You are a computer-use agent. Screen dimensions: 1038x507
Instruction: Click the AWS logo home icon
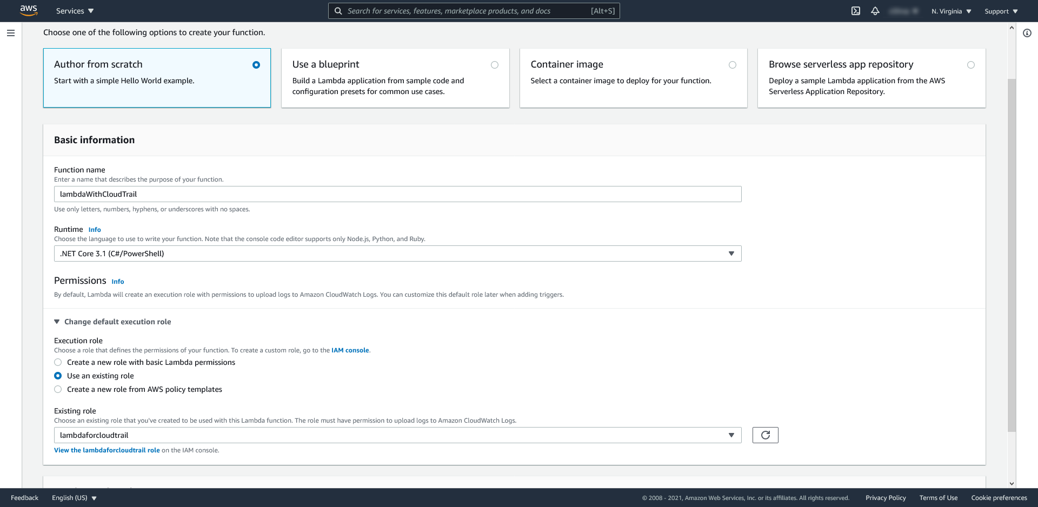(x=29, y=11)
